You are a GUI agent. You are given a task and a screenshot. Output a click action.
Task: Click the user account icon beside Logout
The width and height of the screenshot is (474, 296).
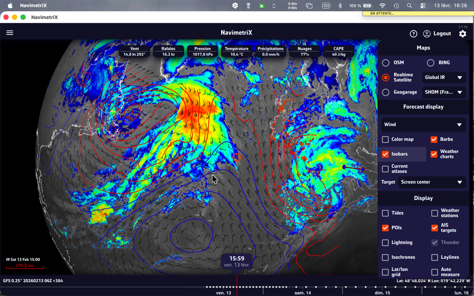(x=427, y=34)
